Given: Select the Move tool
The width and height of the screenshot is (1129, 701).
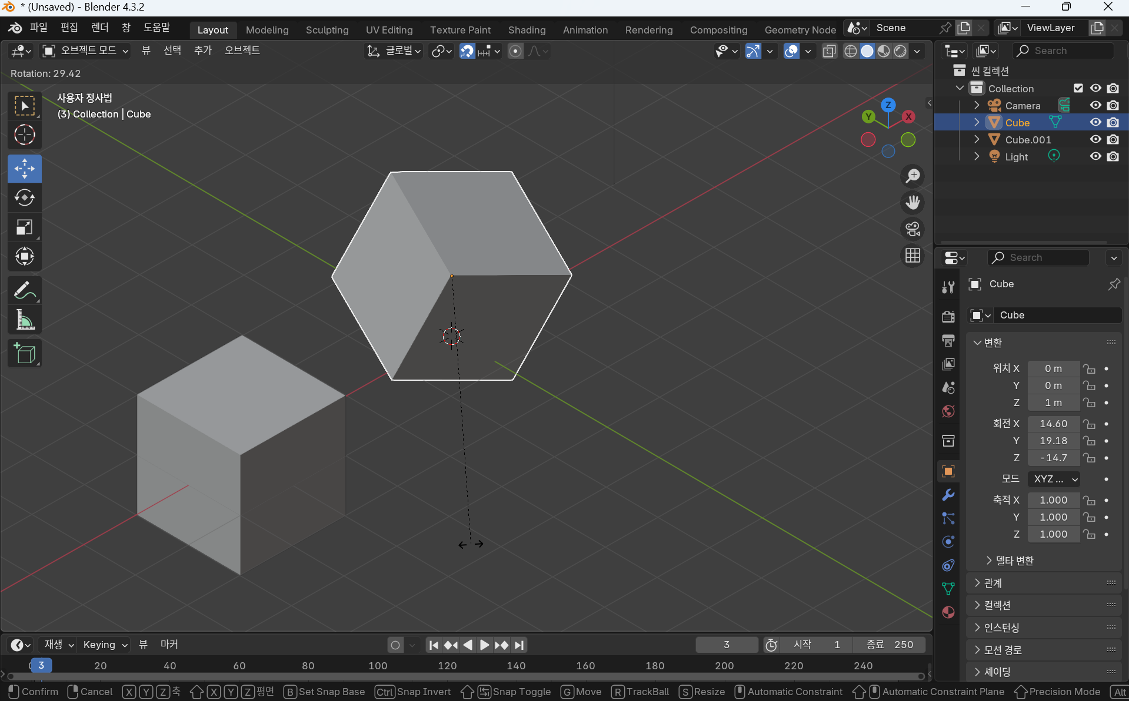Looking at the screenshot, I should [25, 169].
